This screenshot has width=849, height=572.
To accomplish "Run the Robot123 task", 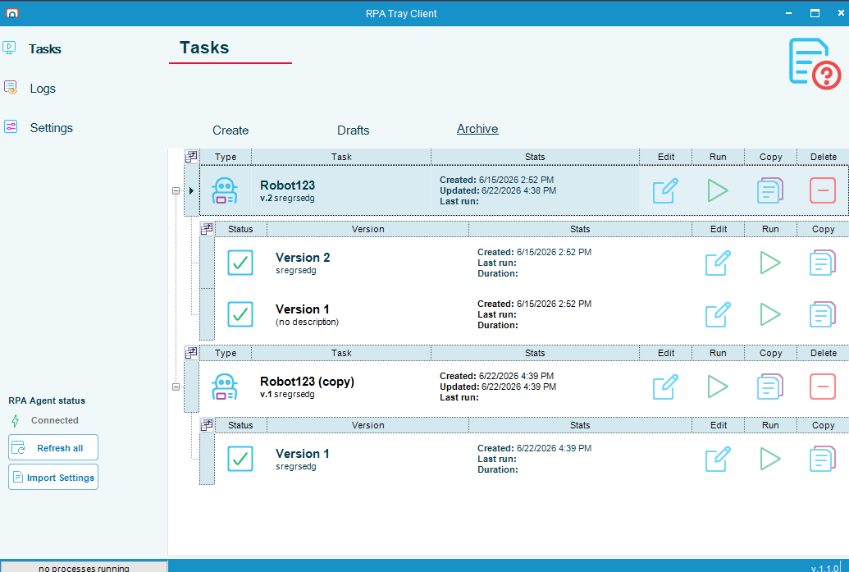I will [x=718, y=190].
